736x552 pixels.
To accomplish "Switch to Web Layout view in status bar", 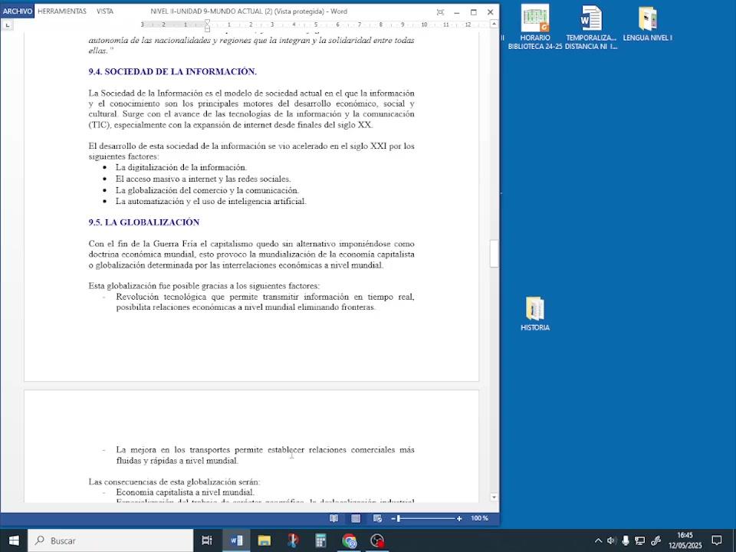I will pos(377,519).
